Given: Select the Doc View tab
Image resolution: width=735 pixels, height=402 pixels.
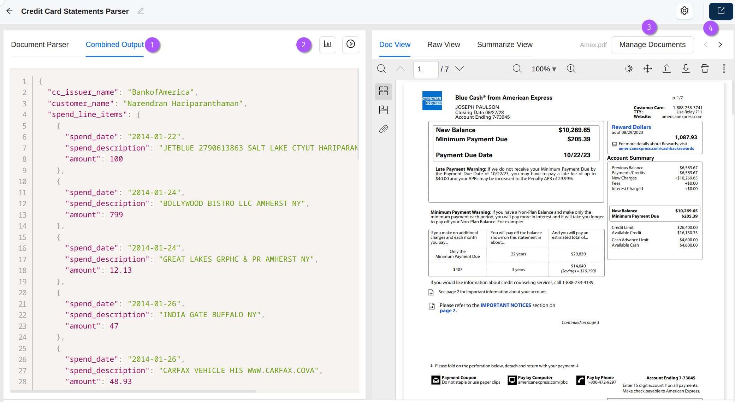Looking at the screenshot, I should (395, 45).
